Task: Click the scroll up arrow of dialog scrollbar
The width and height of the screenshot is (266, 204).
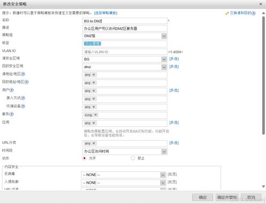Action: tap(263, 13)
